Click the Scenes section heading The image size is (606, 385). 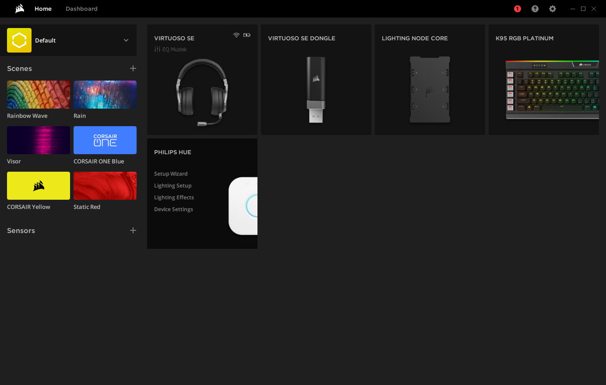coord(19,68)
